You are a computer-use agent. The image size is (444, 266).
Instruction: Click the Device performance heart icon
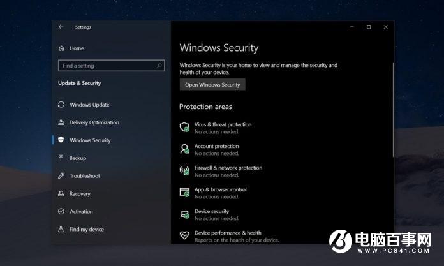(x=184, y=235)
